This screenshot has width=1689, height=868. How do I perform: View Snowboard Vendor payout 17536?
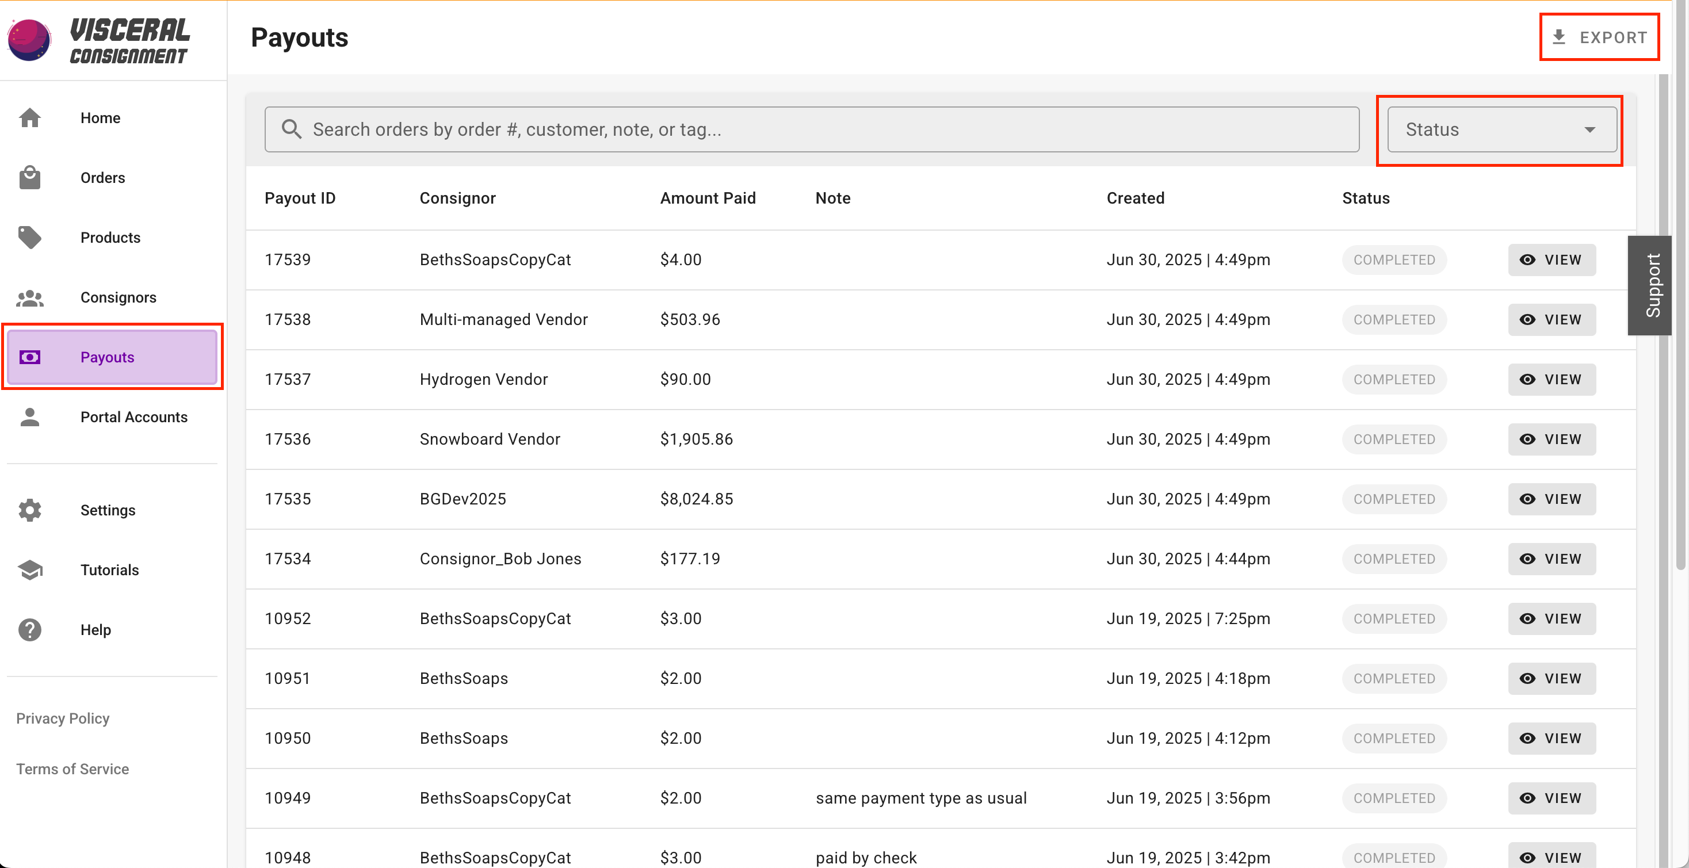point(1552,439)
